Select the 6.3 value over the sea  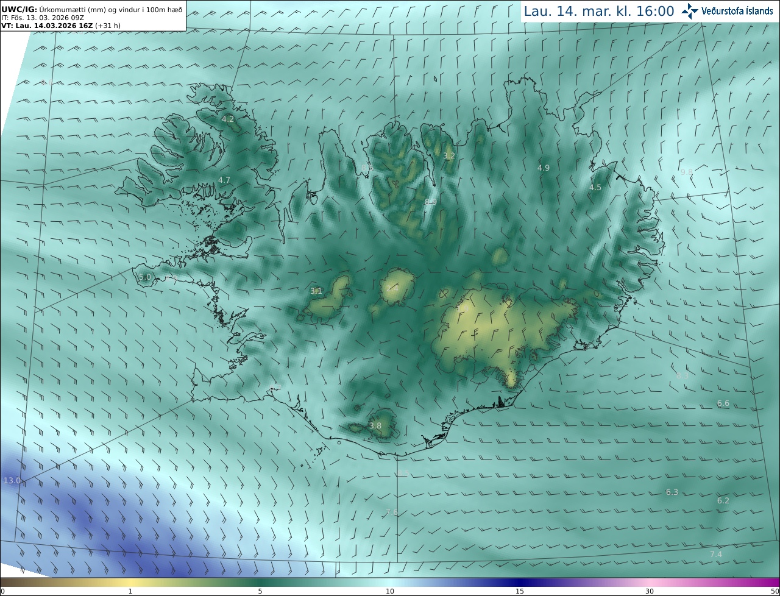coord(672,492)
